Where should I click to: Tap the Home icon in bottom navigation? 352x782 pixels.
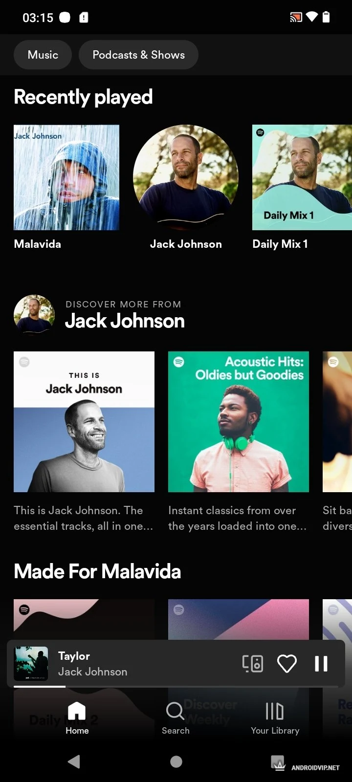point(77,717)
